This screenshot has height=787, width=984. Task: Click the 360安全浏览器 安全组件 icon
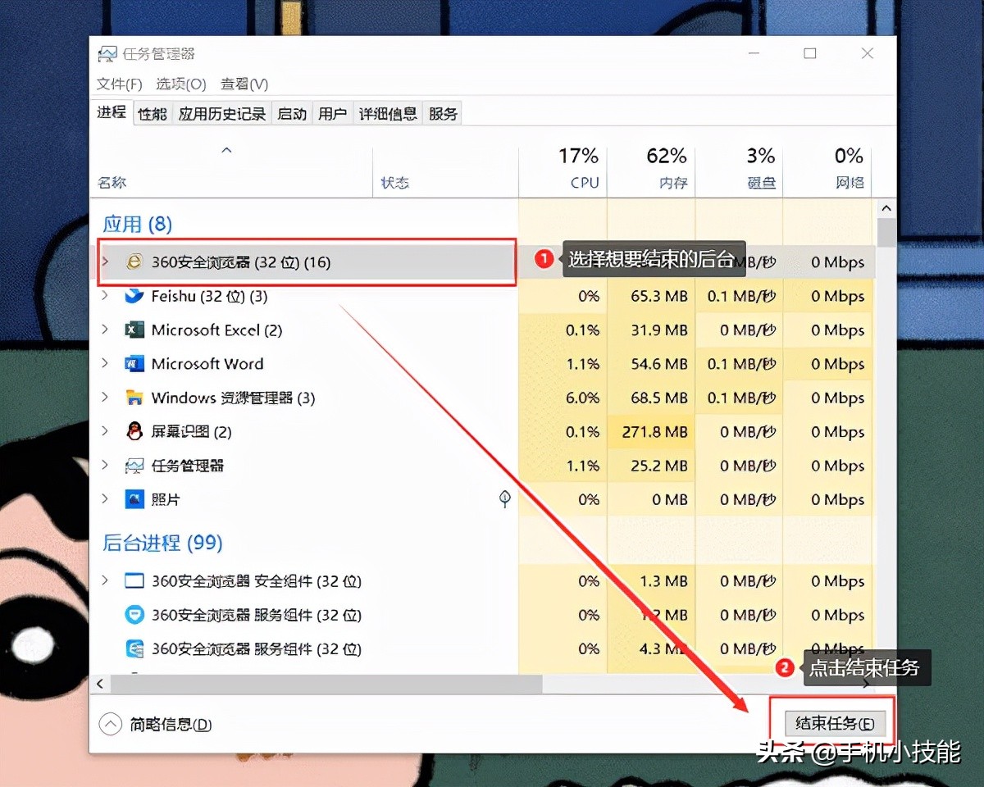tap(134, 581)
